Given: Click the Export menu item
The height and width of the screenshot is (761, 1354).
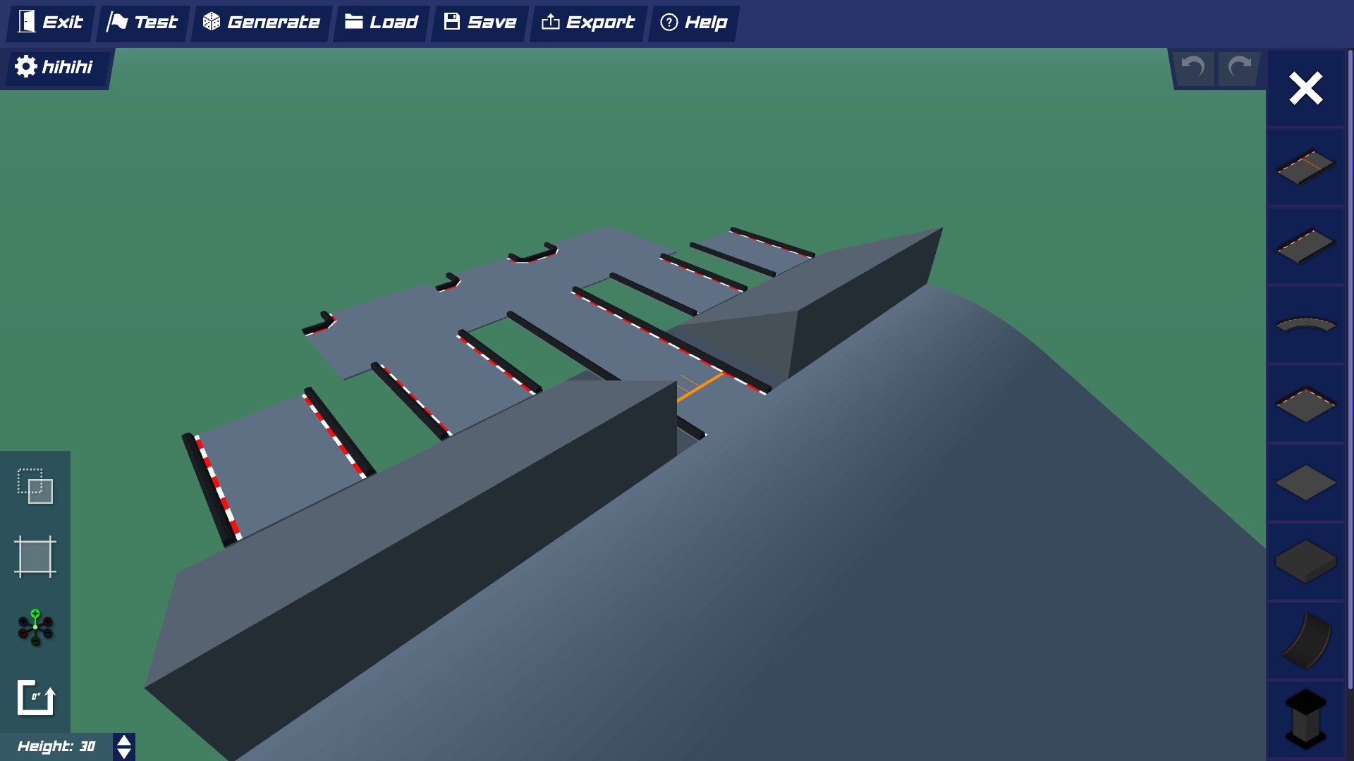Looking at the screenshot, I should pos(588,23).
